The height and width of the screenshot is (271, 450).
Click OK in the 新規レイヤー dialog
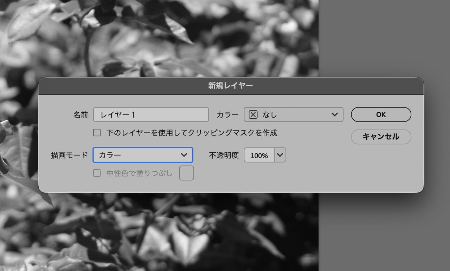click(381, 114)
